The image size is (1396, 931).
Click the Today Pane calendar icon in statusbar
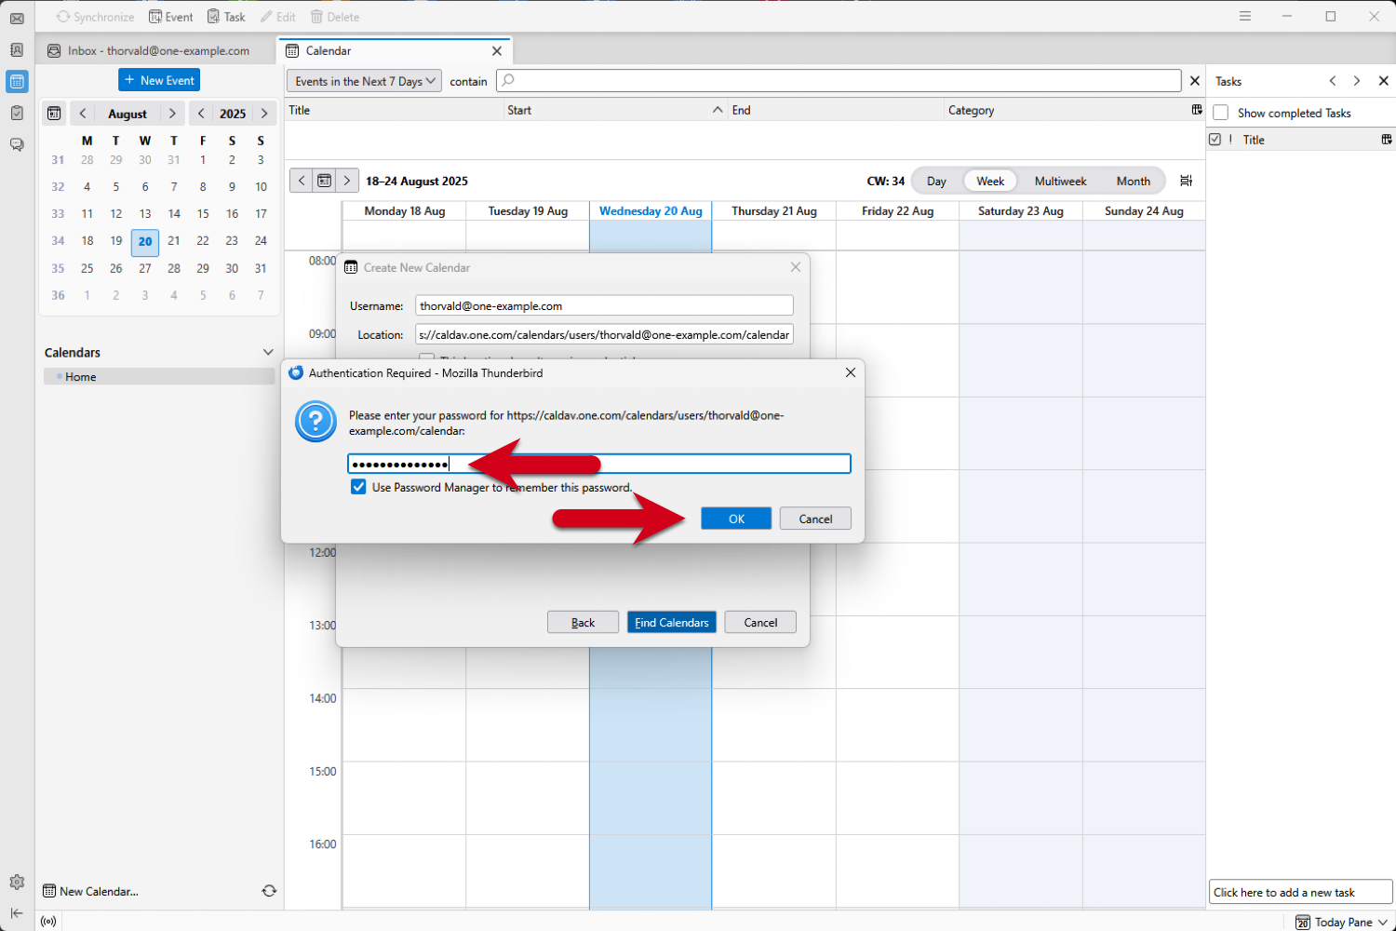coord(1302,922)
